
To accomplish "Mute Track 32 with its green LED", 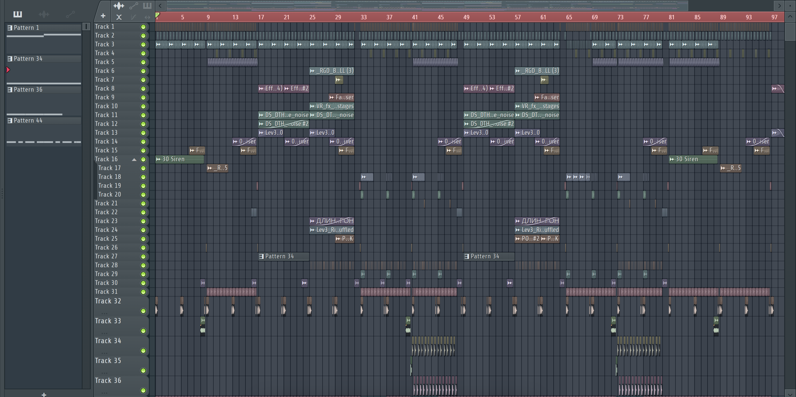I will click(x=143, y=311).
